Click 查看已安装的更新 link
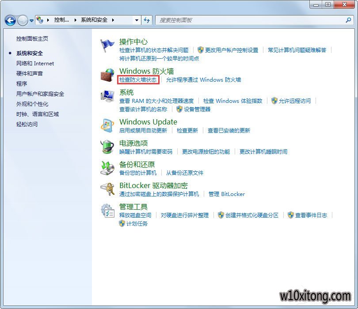358x309 pixels. [229, 130]
